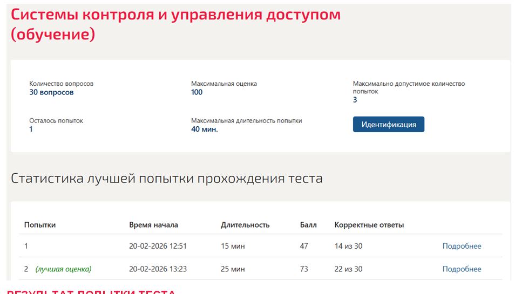The height and width of the screenshot is (294, 515).
Task: Click the Идентификация button
Action: [x=389, y=125]
